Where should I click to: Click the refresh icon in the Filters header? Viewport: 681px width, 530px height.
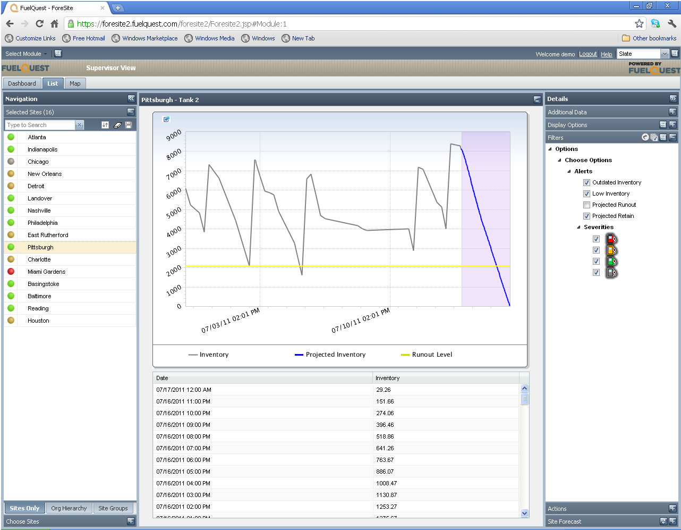(x=645, y=138)
